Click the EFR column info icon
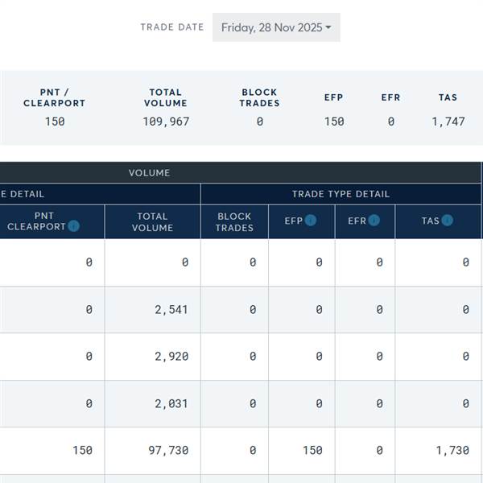Viewport: 483px width, 483px height. pos(374,221)
